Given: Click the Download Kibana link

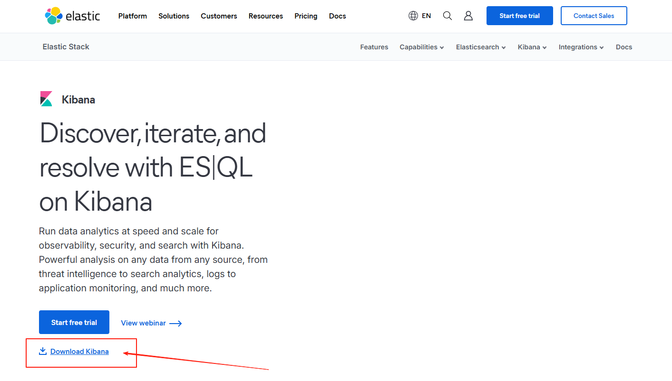Looking at the screenshot, I should click(x=79, y=352).
